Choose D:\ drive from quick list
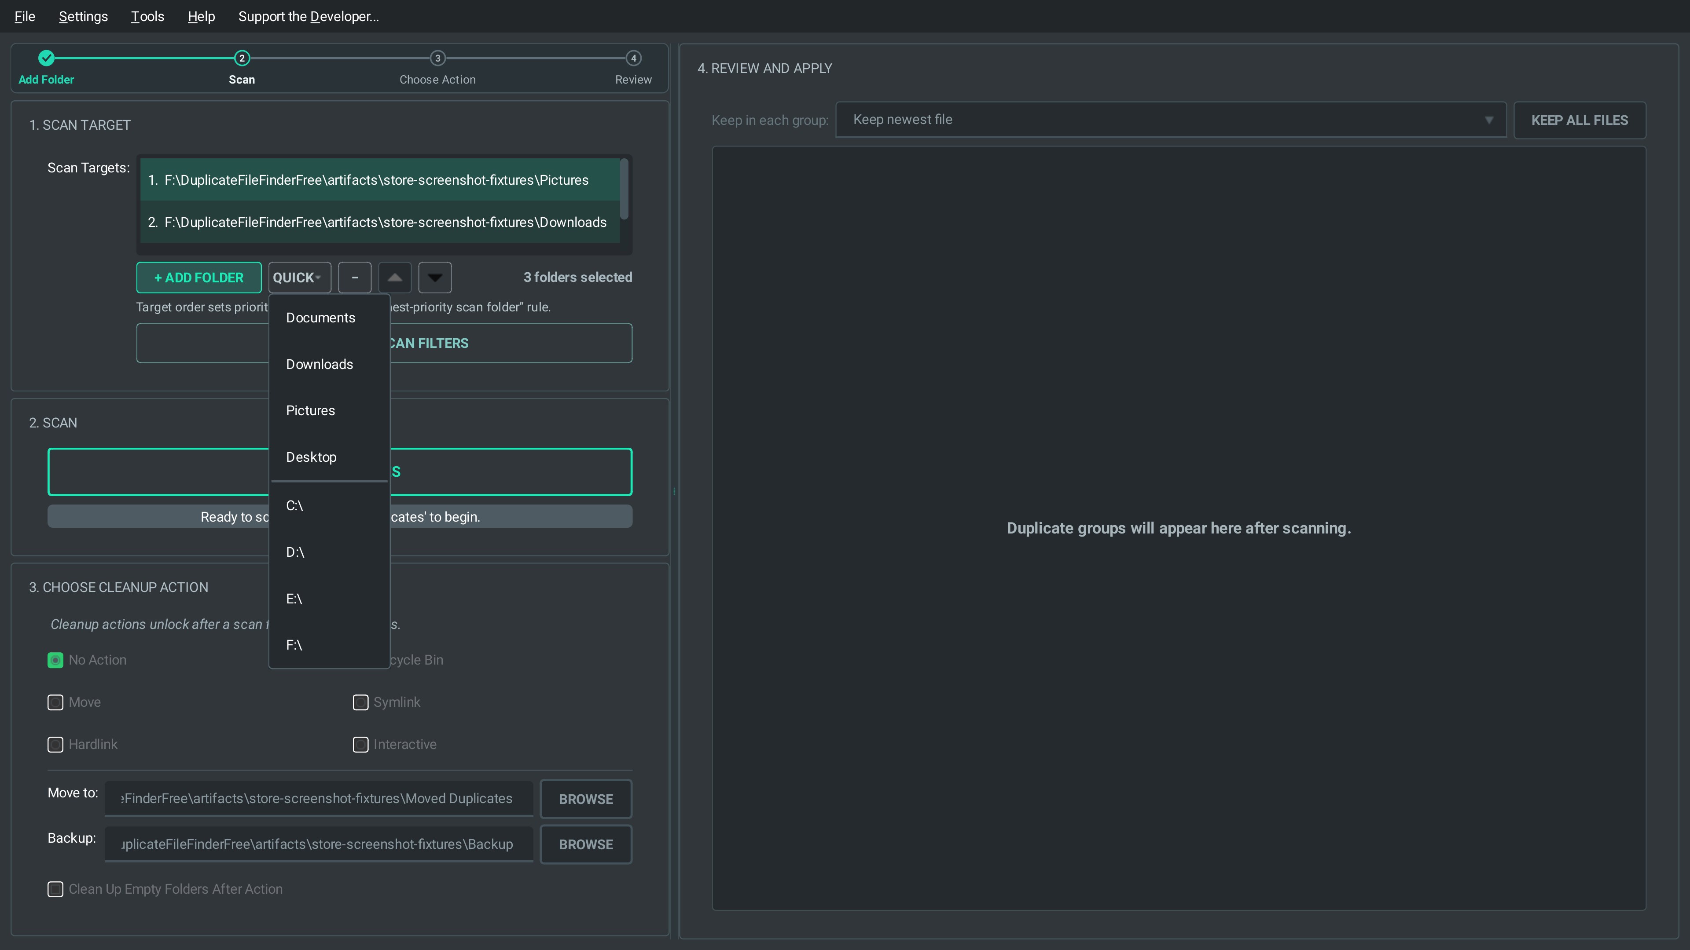Image resolution: width=1690 pixels, height=950 pixels. 329,552
